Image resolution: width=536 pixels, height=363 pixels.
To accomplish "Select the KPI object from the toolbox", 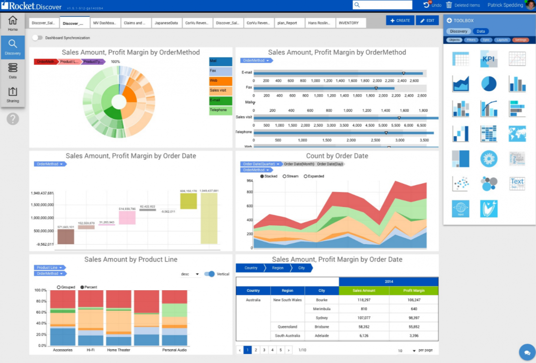I will [489, 58].
